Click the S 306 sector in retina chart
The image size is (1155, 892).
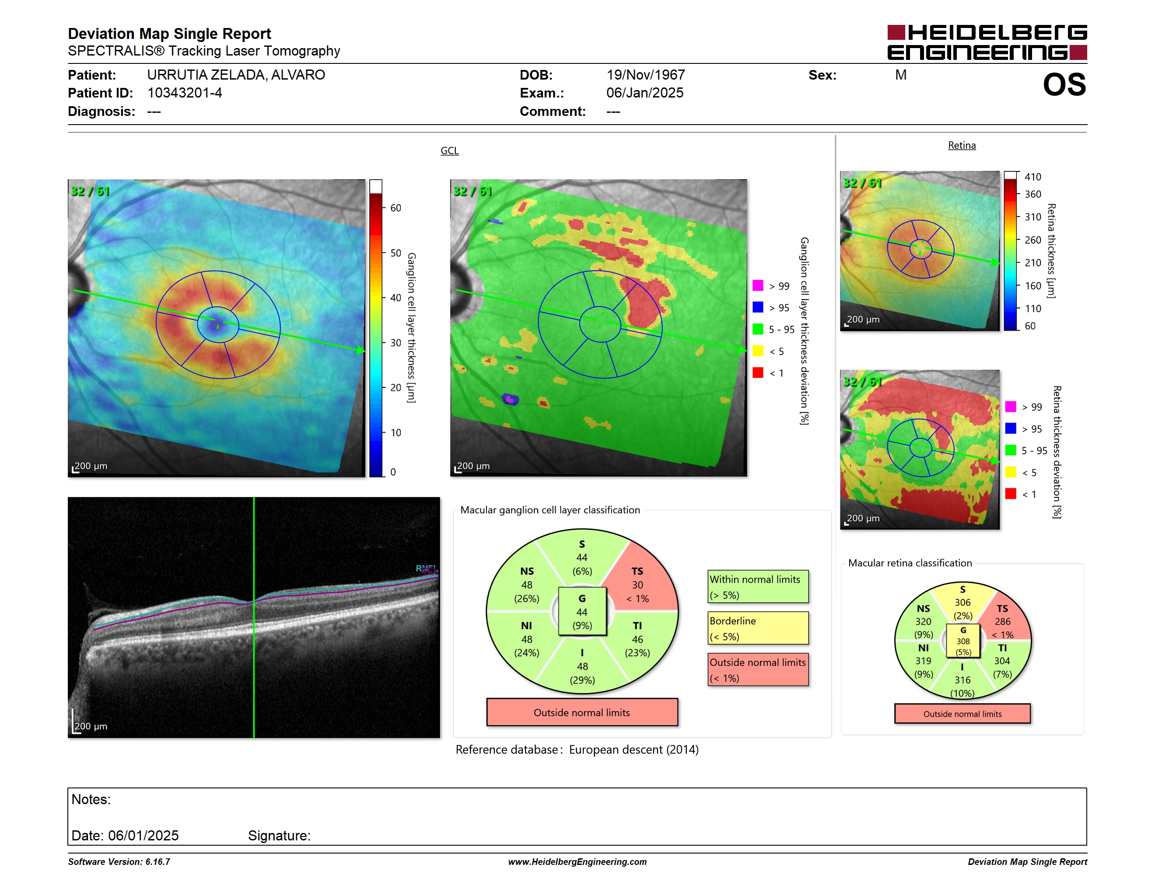(x=962, y=602)
